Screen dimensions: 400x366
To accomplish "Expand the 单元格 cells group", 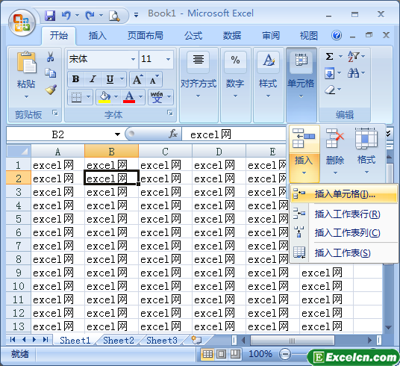I will coord(301,84).
